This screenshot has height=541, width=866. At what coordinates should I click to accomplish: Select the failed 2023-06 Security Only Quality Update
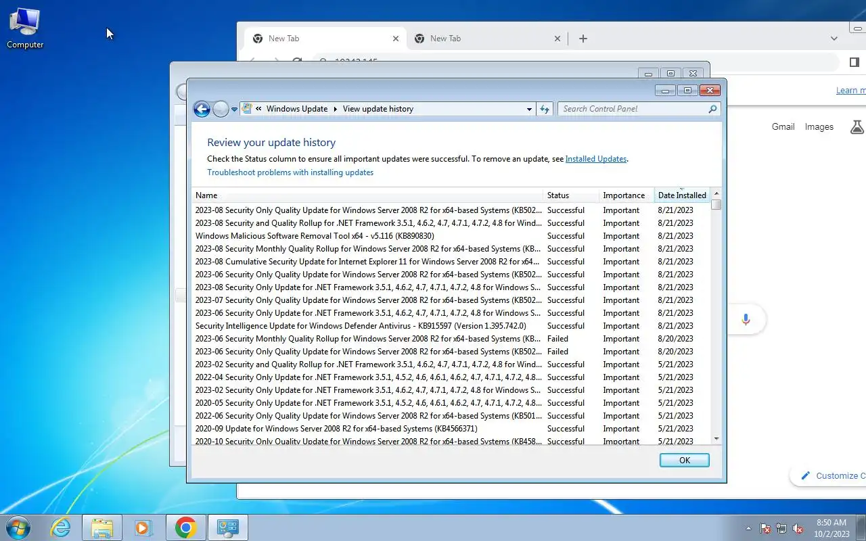pyautogui.click(x=451, y=352)
